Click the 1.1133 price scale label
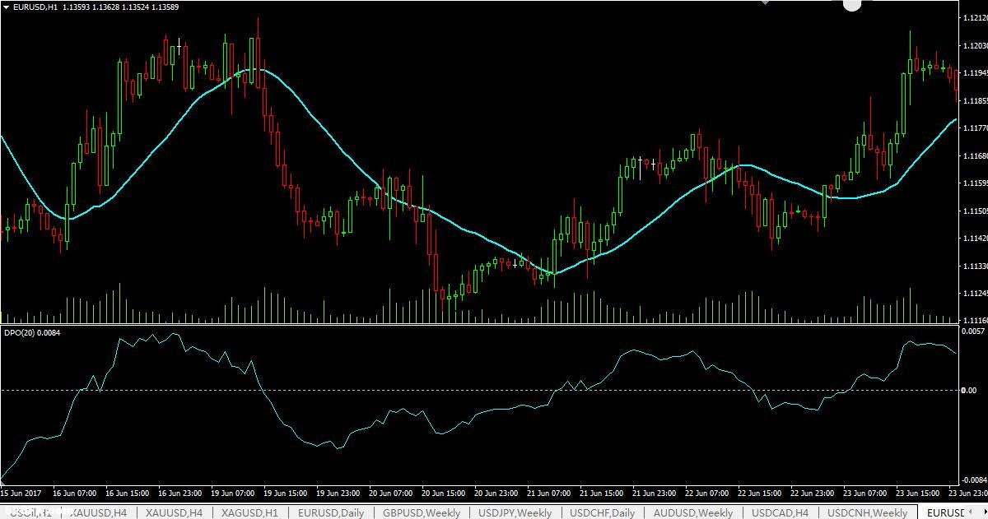Image resolution: width=988 pixels, height=519 pixels. tap(974, 266)
